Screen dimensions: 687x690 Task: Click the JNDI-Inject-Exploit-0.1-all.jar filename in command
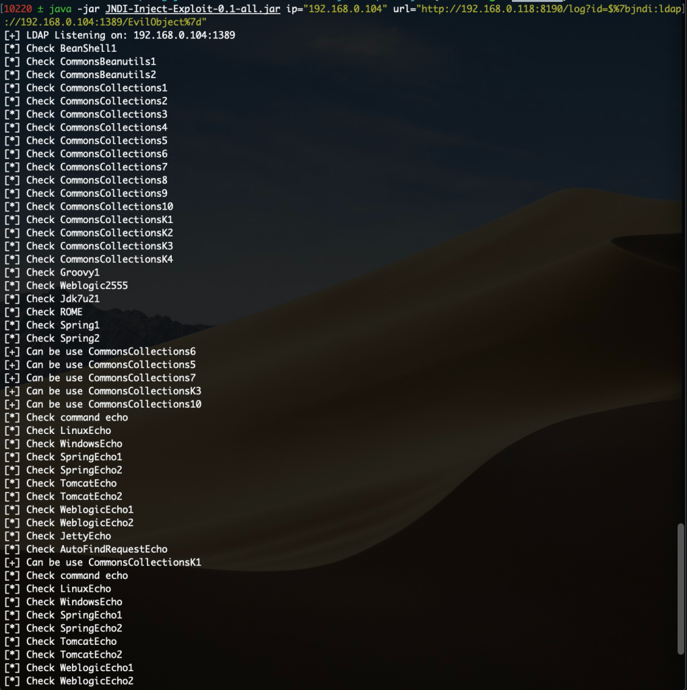pyautogui.click(x=193, y=9)
